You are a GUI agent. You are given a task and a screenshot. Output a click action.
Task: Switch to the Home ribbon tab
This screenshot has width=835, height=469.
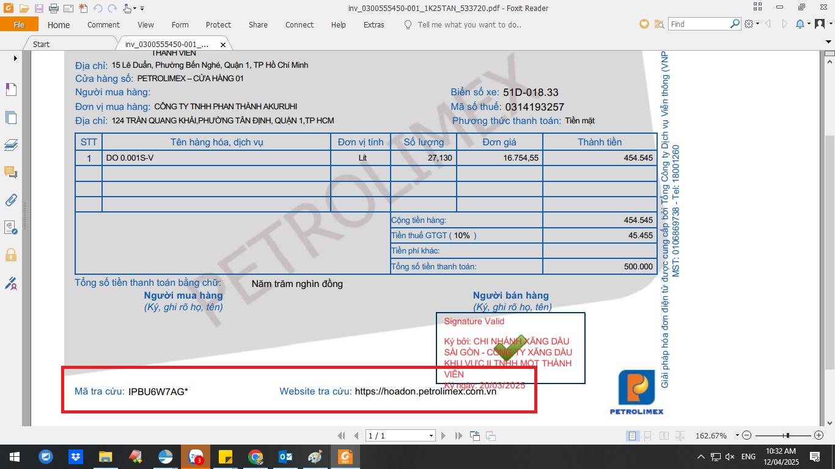(x=59, y=25)
